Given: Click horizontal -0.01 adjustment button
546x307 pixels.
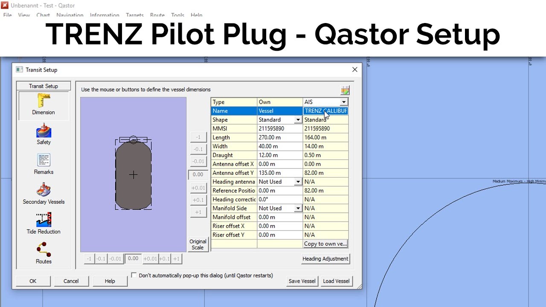Looking at the screenshot, I should pos(115,259).
